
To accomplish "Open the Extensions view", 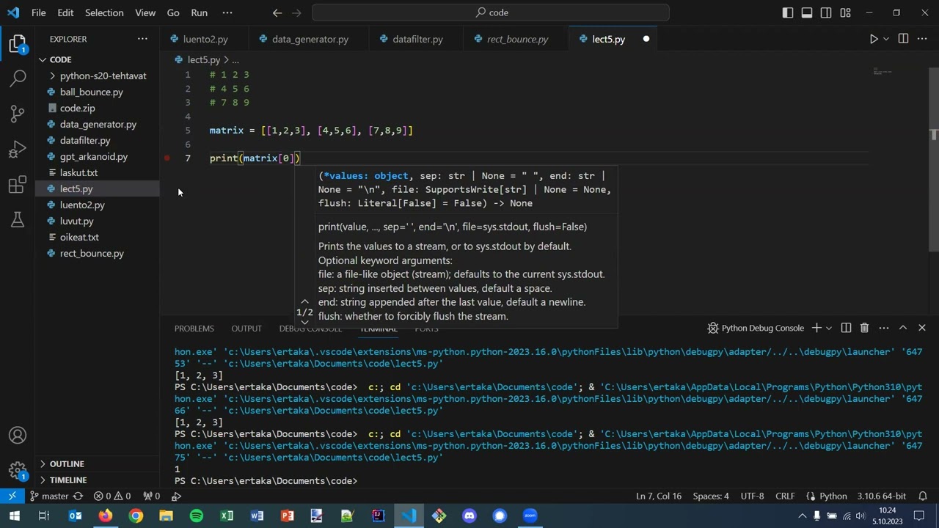I will coord(18,185).
